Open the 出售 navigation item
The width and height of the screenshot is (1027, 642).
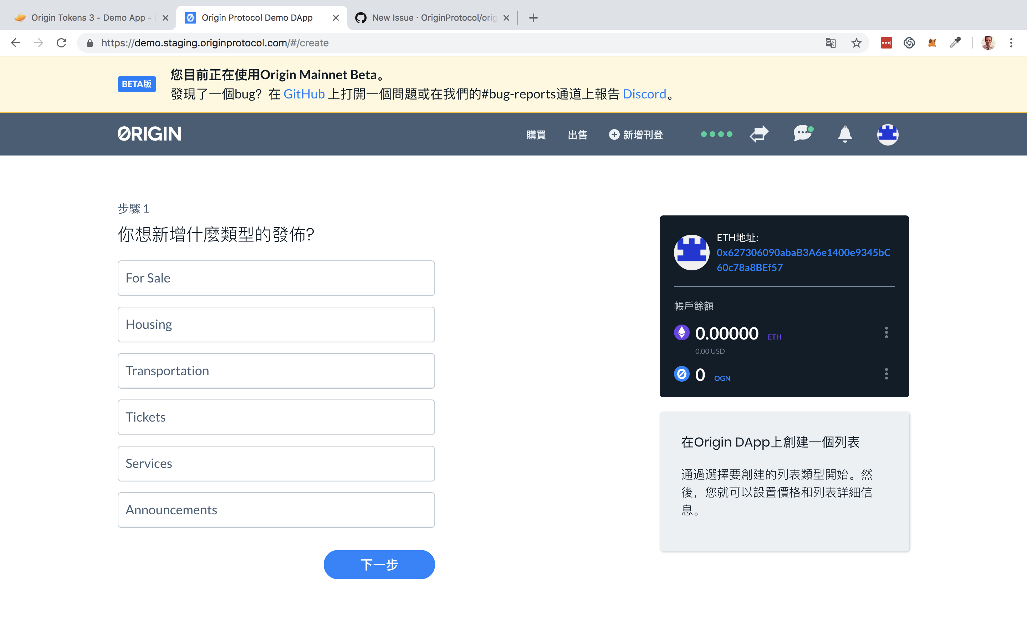click(x=578, y=134)
